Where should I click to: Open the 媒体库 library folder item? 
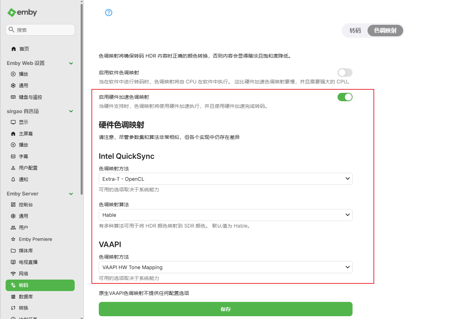click(x=13, y=251)
